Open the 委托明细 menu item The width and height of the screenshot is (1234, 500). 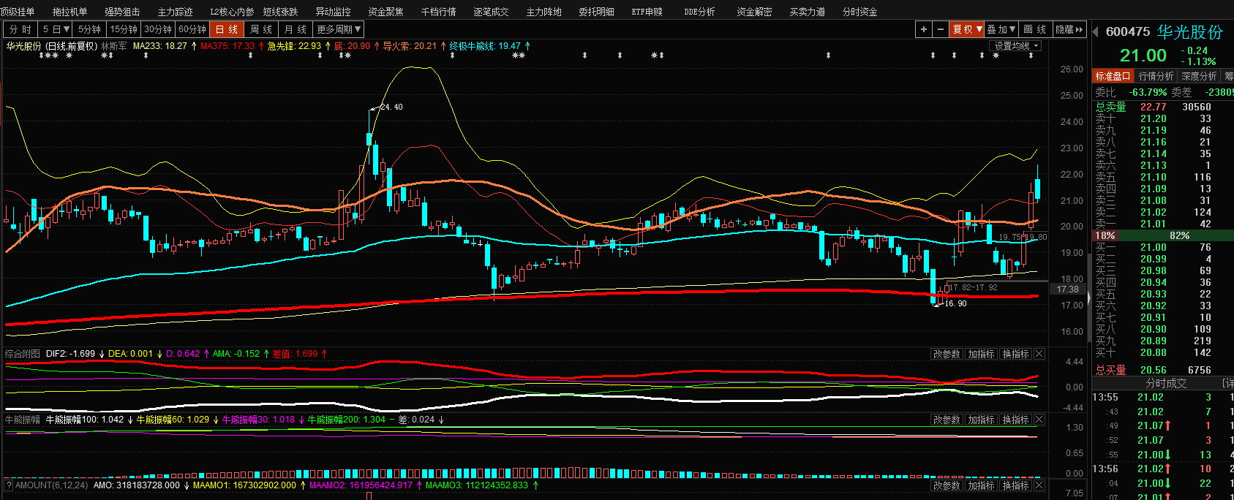[597, 12]
